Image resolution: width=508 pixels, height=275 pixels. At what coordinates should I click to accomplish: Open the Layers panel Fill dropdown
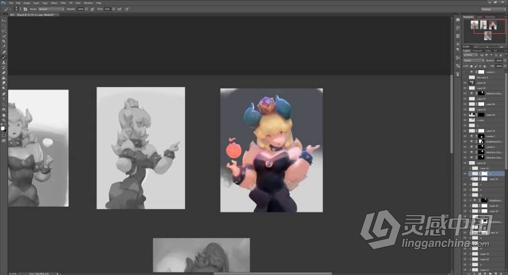(505, 66)
